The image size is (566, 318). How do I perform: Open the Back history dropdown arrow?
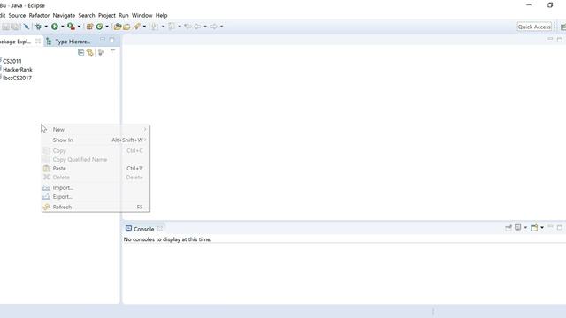point(205,26)
